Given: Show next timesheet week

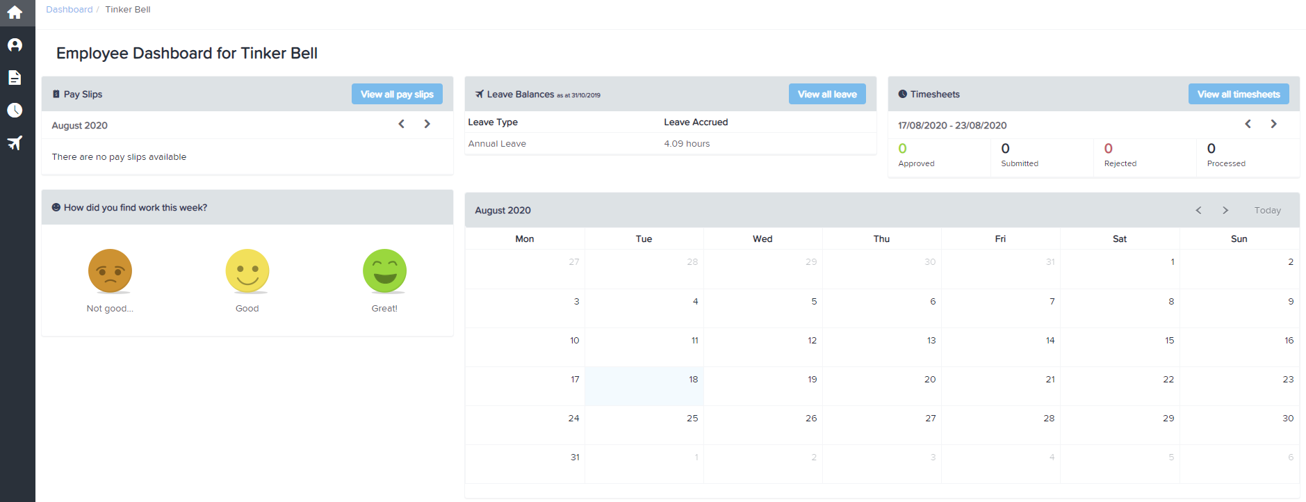Looking at the screenshot, I should [1274, 124].
